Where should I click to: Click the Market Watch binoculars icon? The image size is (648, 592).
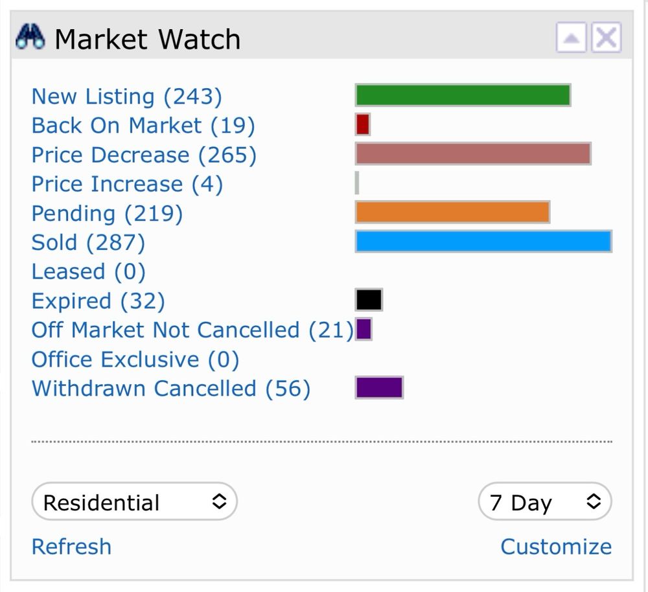click(30, 38)
